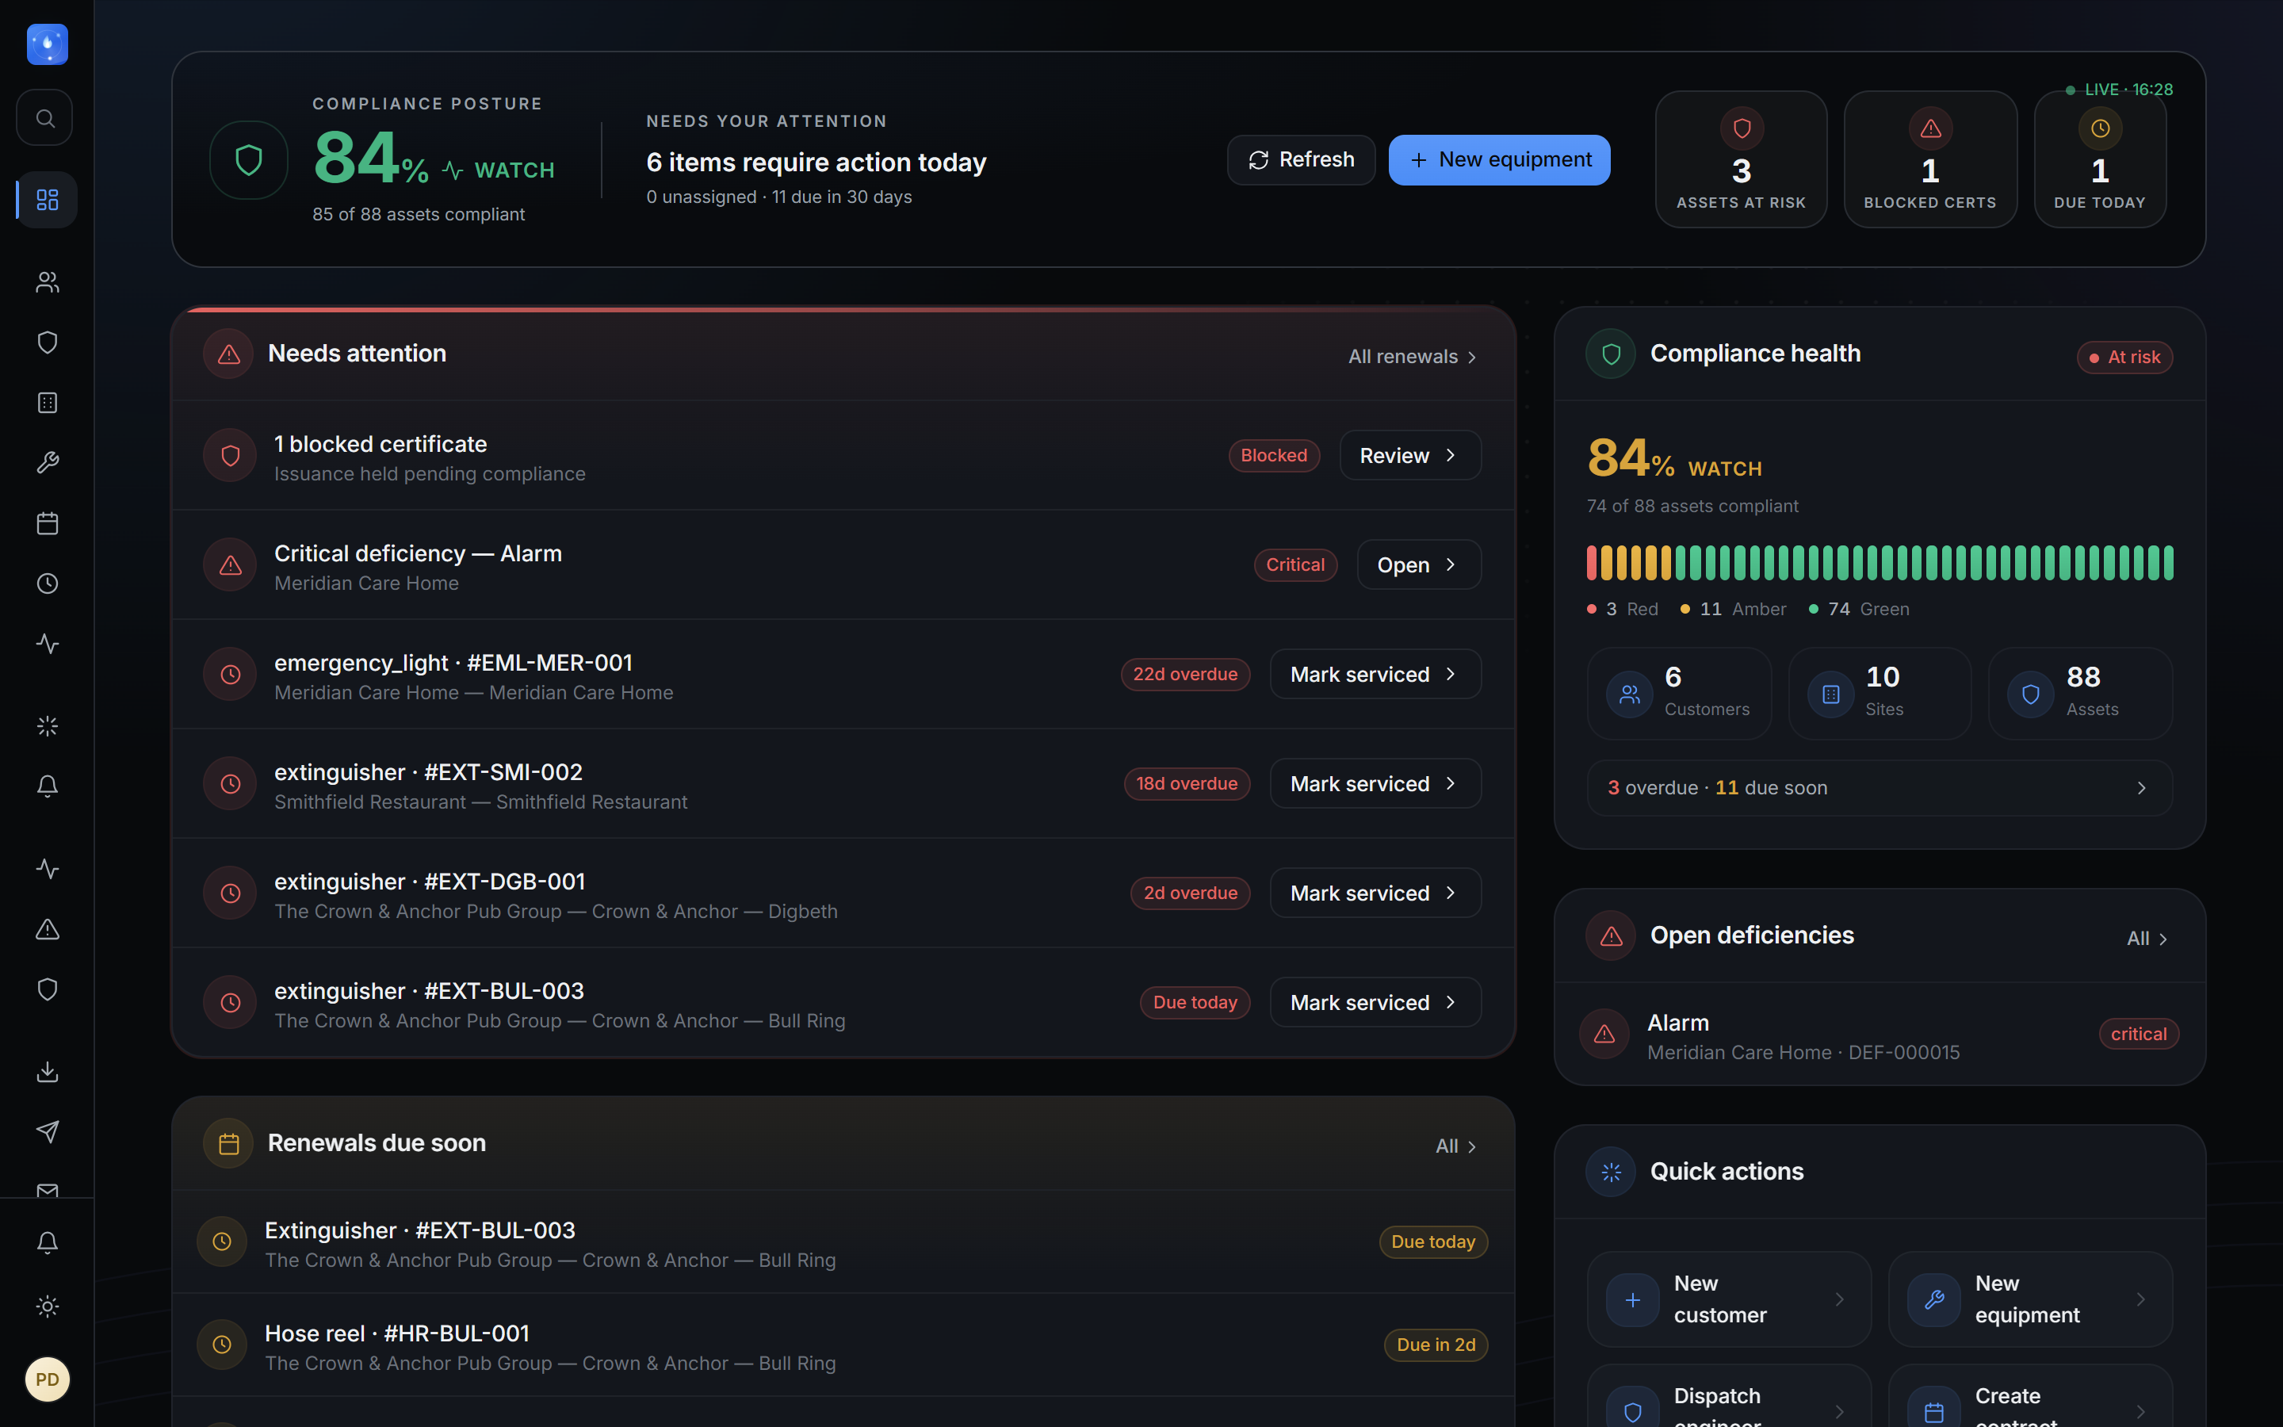The image size is (2283, 1427).
Task: Click the shield icon beside Compliance Posture 84%
Action: [249, 159]
